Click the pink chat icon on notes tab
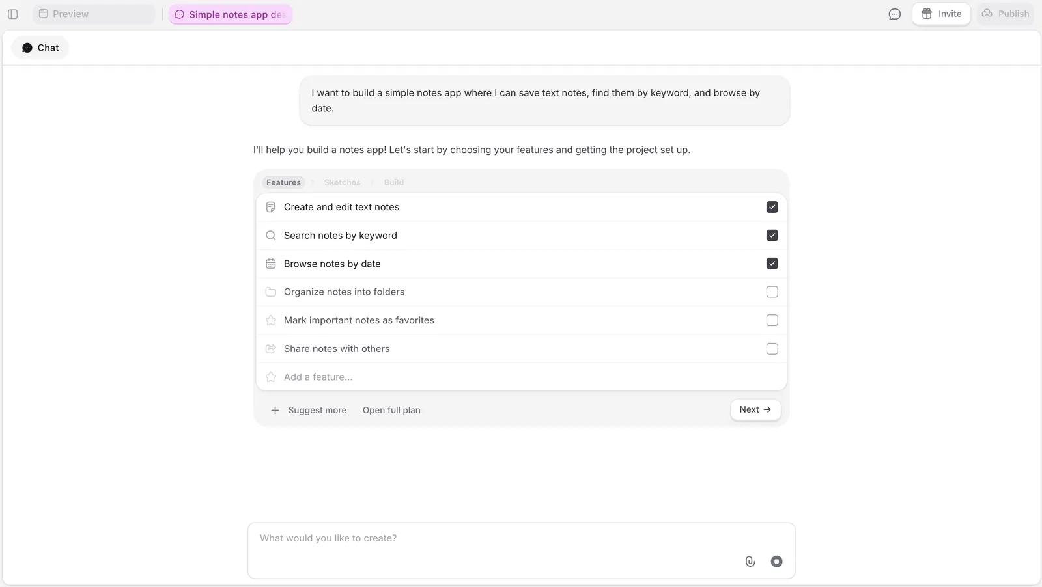This screenshot has height=587, width=1042. point(180,14)
